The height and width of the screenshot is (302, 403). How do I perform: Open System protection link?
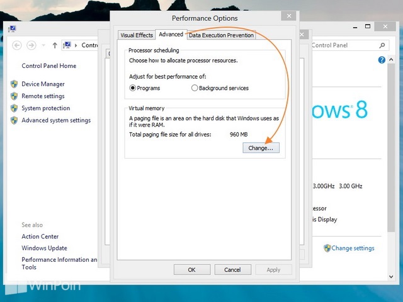(x=46, y=108)
